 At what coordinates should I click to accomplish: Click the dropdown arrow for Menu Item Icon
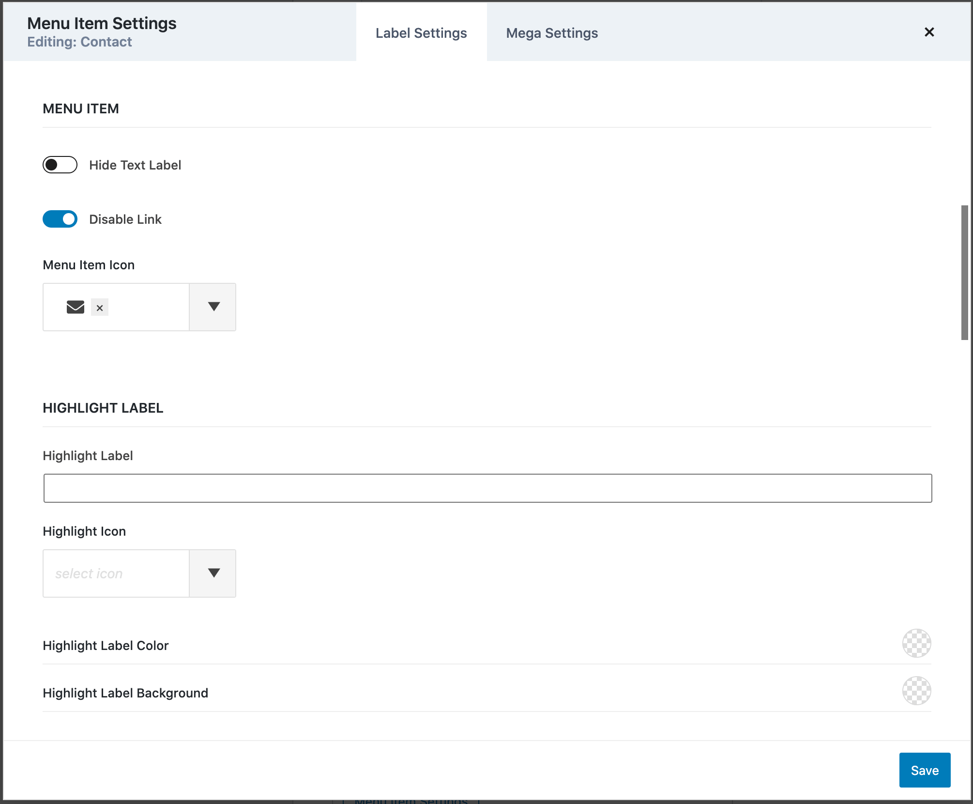[213, 307]
